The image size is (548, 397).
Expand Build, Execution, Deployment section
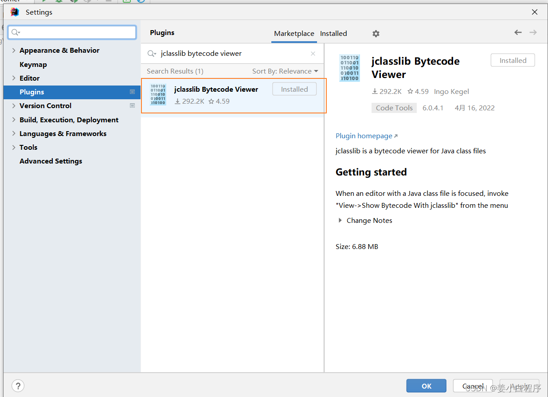pyautogui.click(x=14, y=120)
